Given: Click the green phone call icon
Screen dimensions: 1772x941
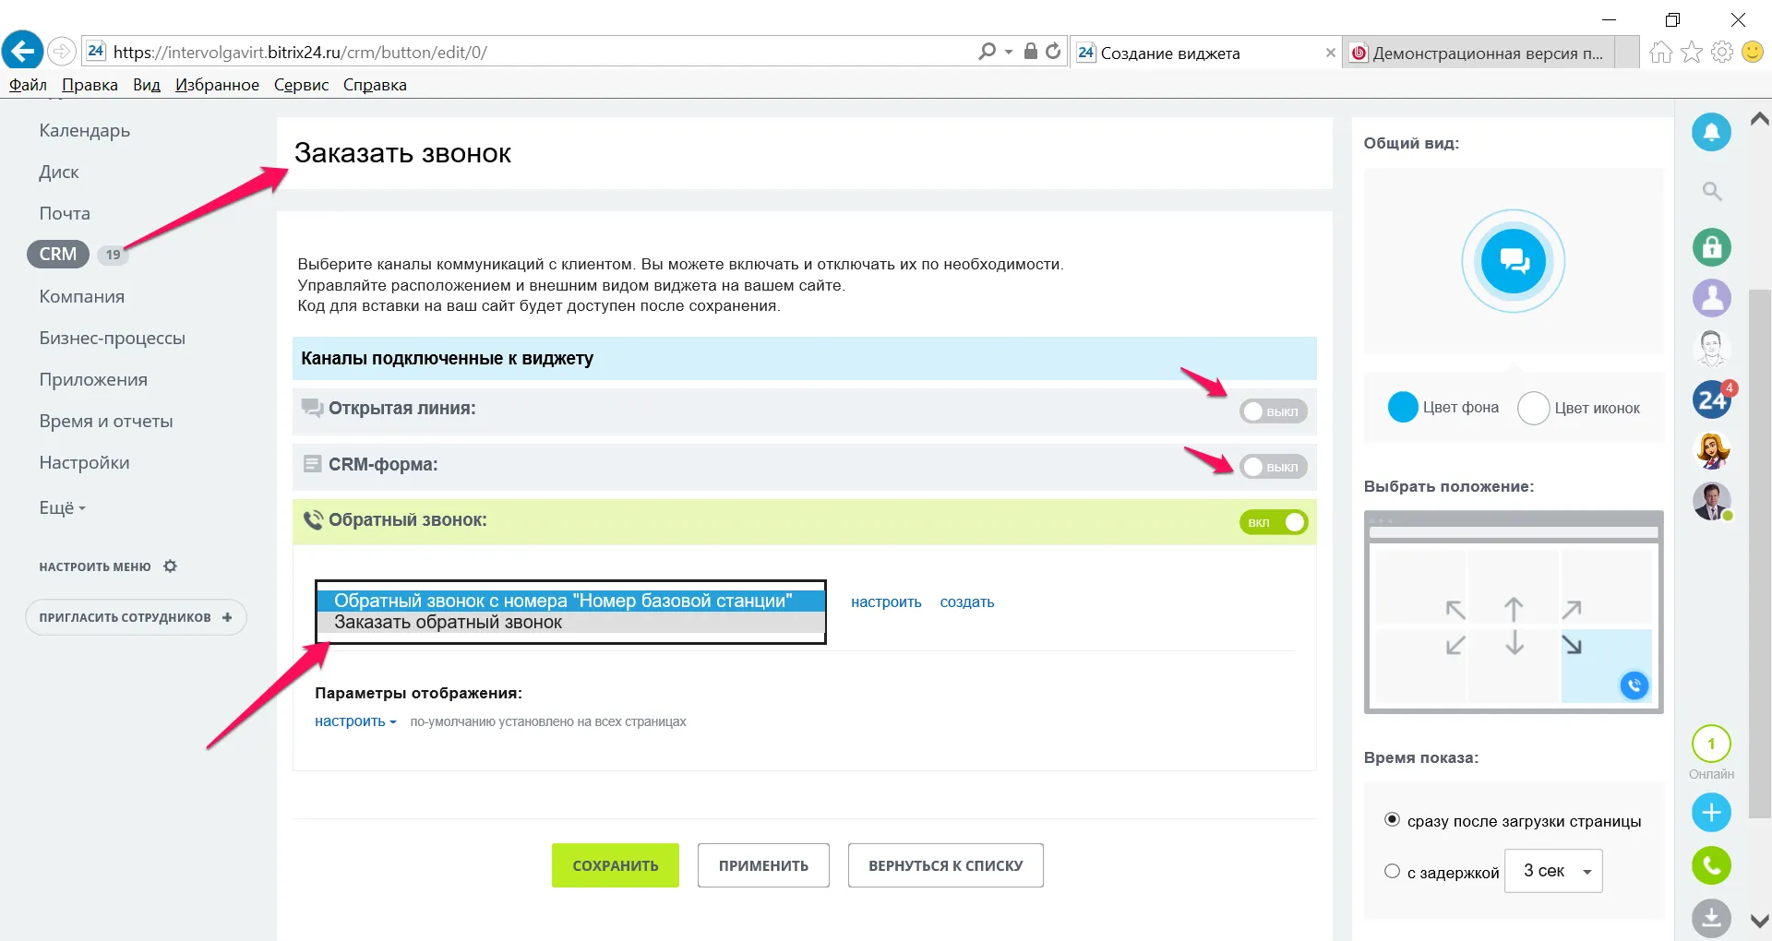Looking at the screenshot, I should [x=1710, y=865].
